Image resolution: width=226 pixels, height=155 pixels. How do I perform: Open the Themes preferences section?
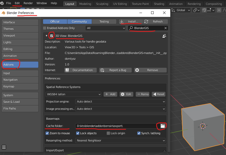tap(20, 29)
